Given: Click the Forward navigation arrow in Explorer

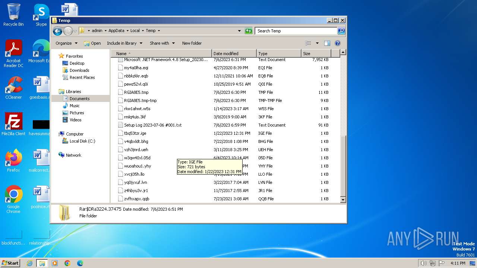Looking at the screenshot, I should tap(68, 31).
